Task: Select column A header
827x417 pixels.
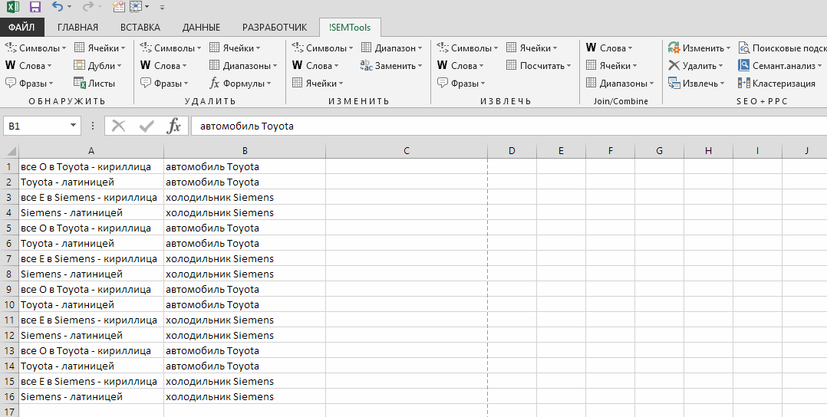Action: 91,151
